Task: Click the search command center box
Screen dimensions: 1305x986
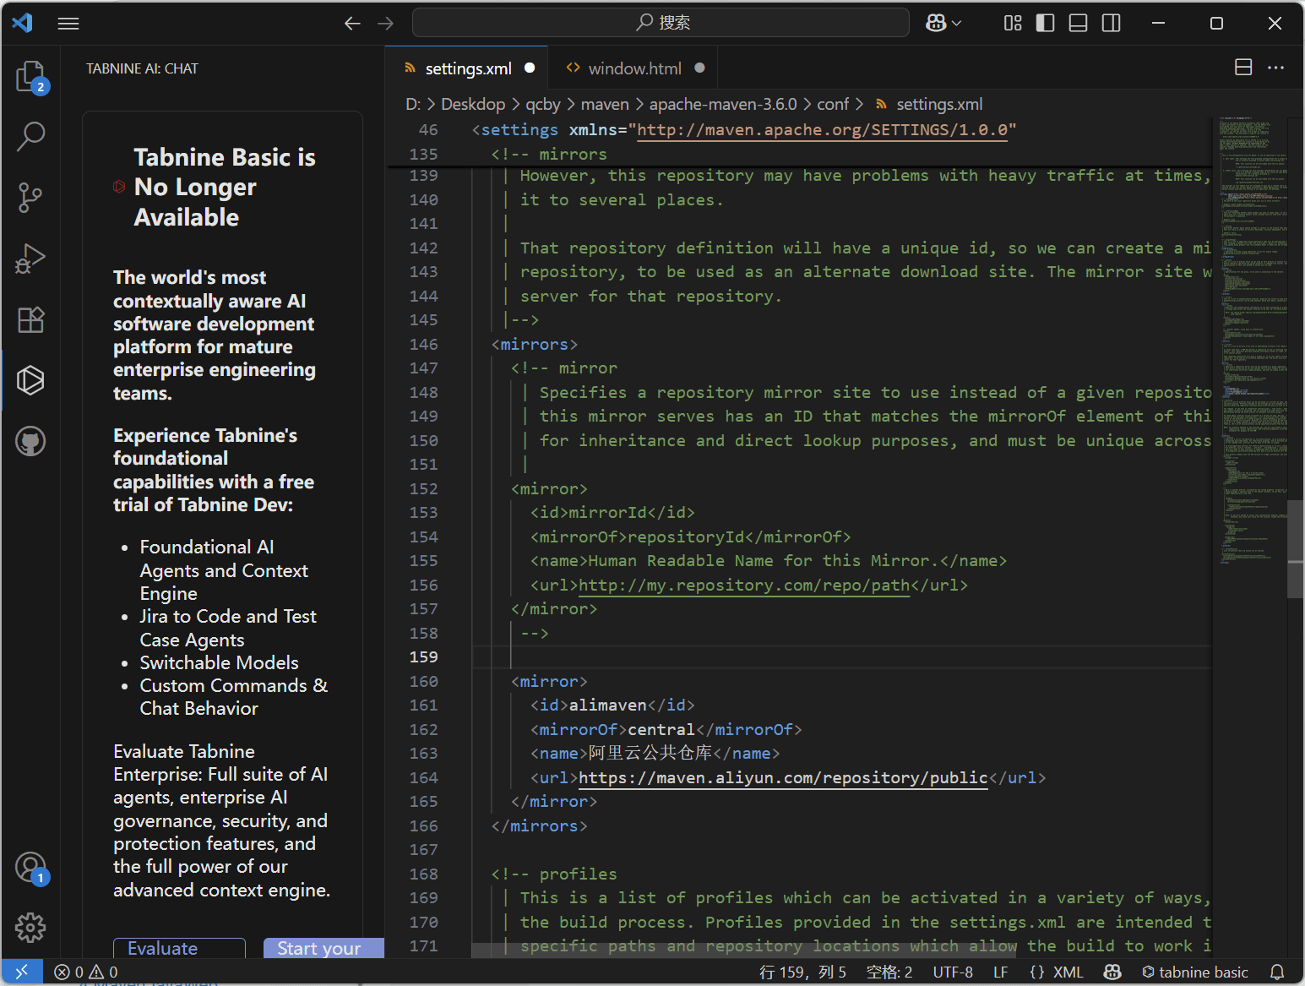Action: pos(661,23)
